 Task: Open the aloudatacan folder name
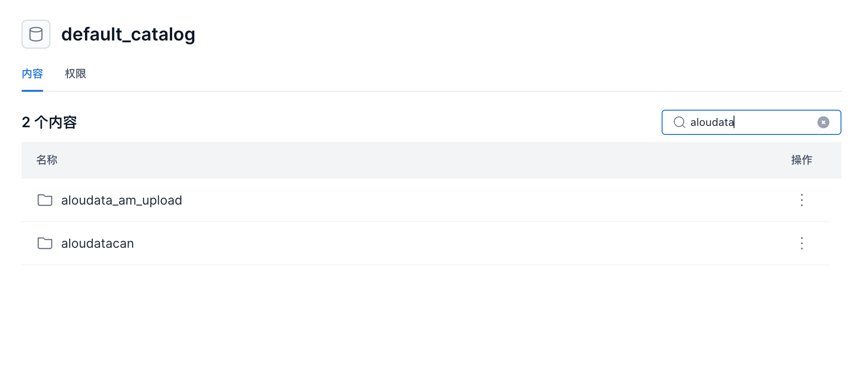point(98,243)
